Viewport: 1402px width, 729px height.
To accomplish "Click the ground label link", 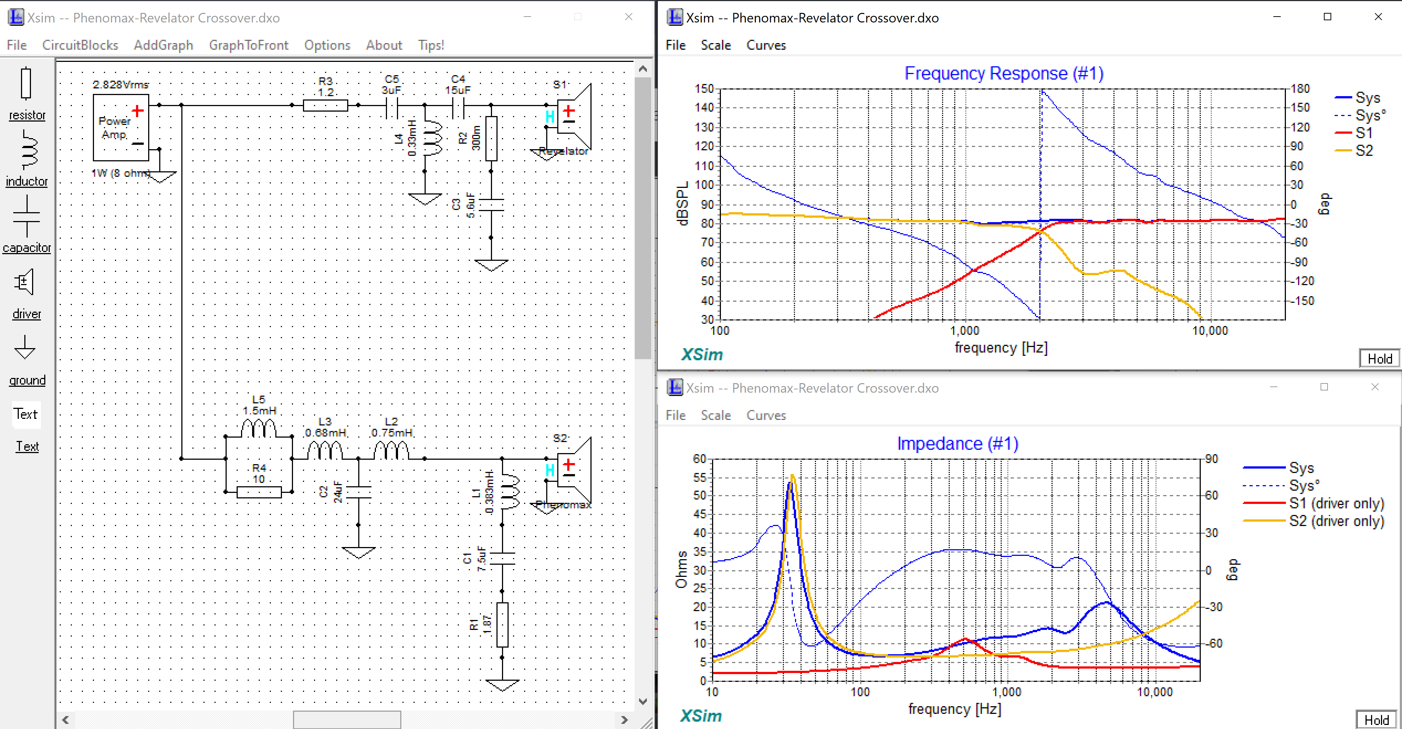I will coord(27,380).
